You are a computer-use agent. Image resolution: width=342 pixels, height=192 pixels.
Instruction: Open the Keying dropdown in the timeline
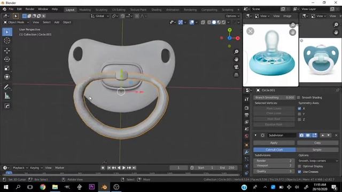pyautogui.click(x=36, y=168)
